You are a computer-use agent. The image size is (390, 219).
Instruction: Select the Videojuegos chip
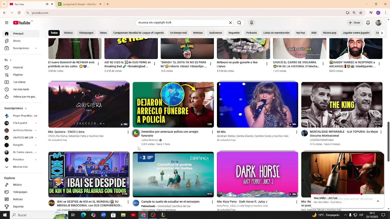[86, 33]
